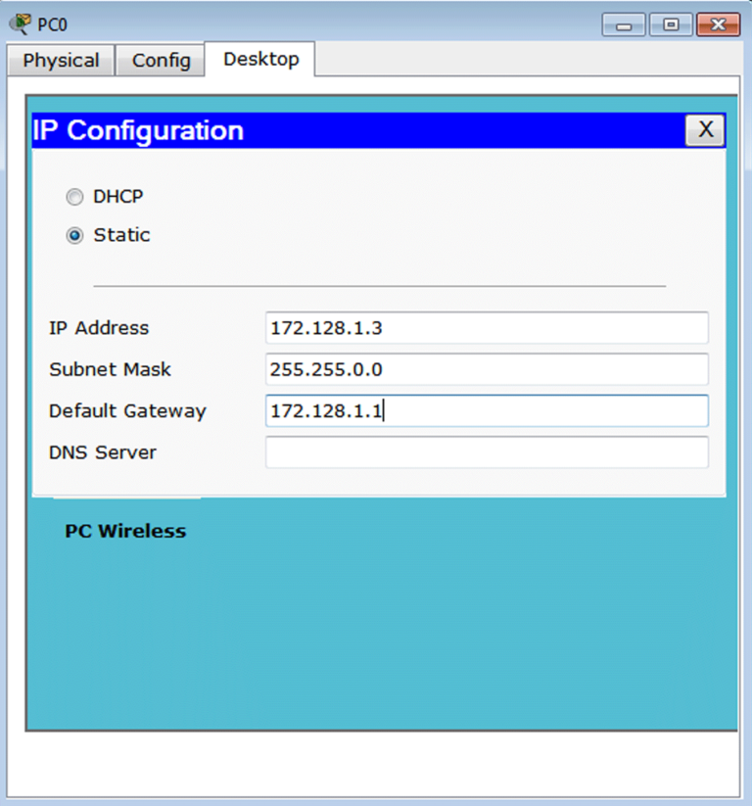Click the IP Address input field

click(486, 328)
